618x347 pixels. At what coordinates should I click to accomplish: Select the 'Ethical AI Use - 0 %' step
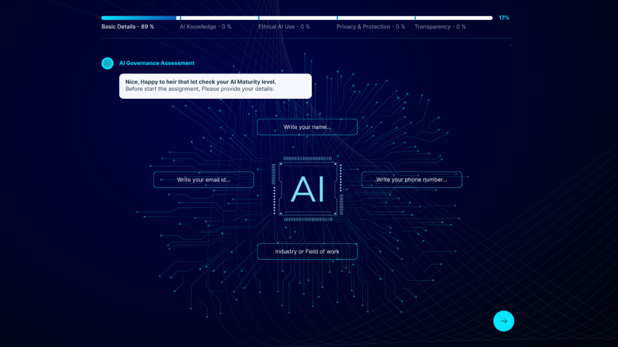284,27
